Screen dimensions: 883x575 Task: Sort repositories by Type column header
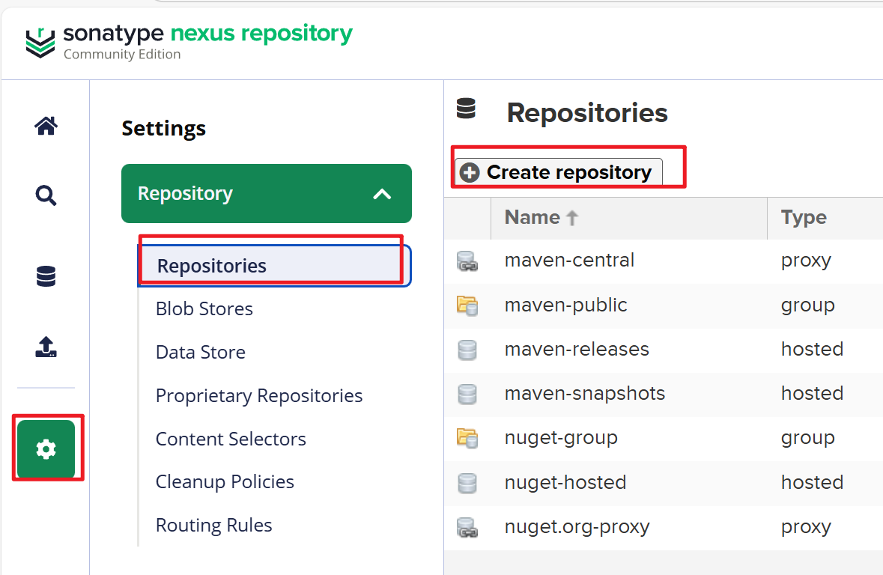pos(803,218)
